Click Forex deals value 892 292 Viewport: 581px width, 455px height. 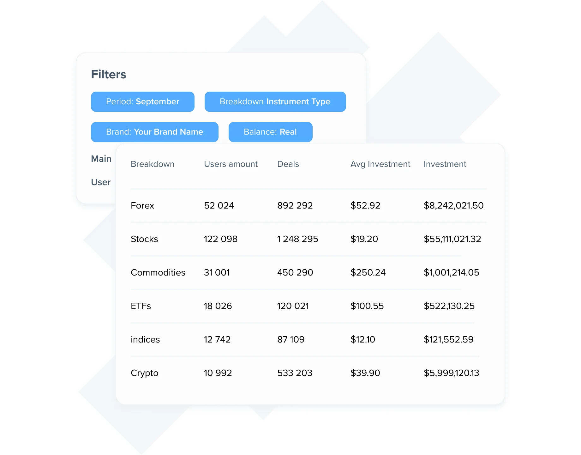[295, 205]
